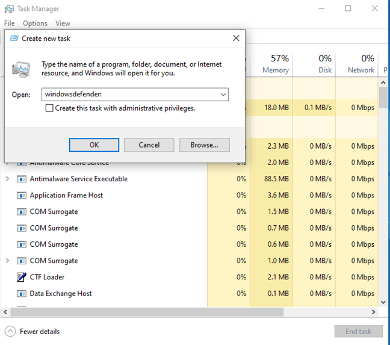Viewport: 390px width, 345px height.
Task: Enable Create this task with administrative privileges
Action: pos(49,108)
